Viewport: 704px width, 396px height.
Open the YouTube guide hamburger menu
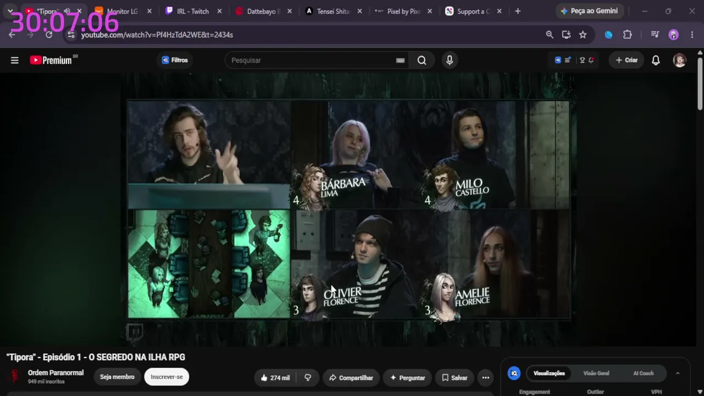[x=15, y=61]
